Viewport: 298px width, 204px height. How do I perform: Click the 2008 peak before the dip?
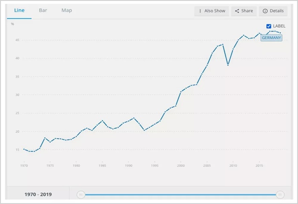point(223,44)
